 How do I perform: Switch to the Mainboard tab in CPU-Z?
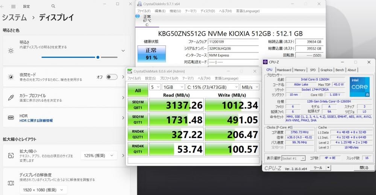284,70
